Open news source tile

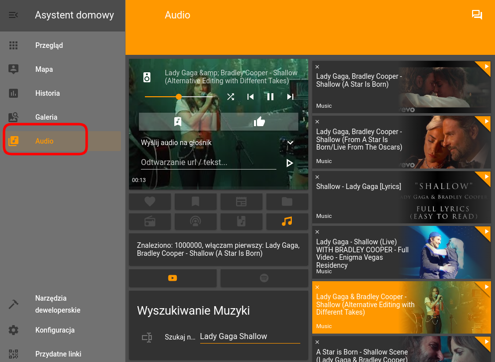coord(242,201)
